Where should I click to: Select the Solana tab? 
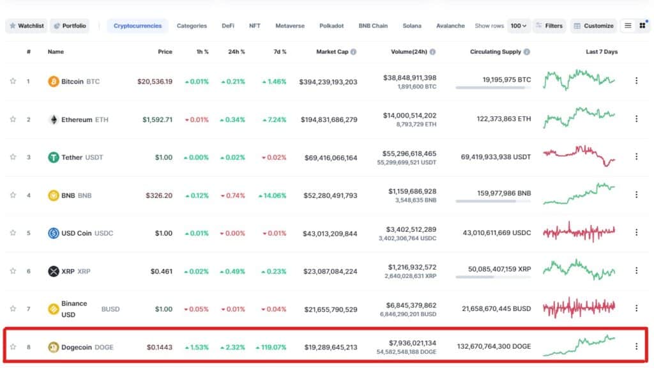coord(412,26)
